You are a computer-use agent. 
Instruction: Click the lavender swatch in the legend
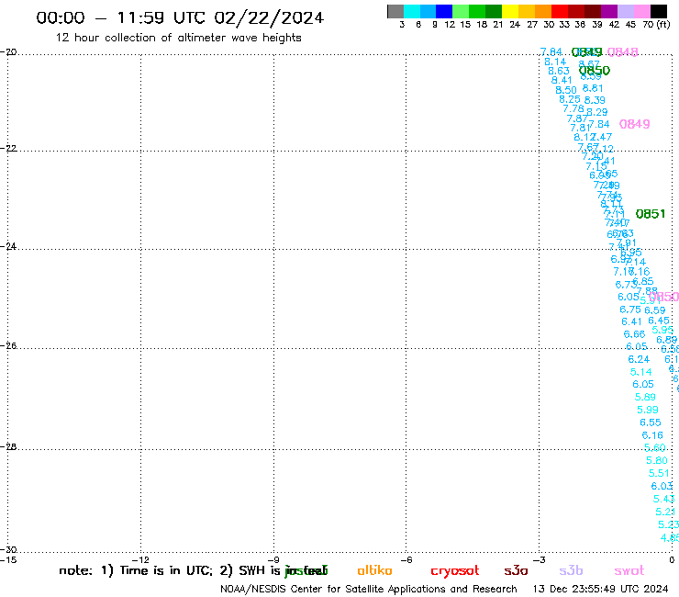625,11
